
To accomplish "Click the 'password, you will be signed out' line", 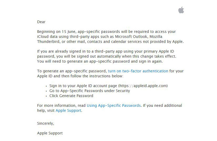I will (107, 56).
